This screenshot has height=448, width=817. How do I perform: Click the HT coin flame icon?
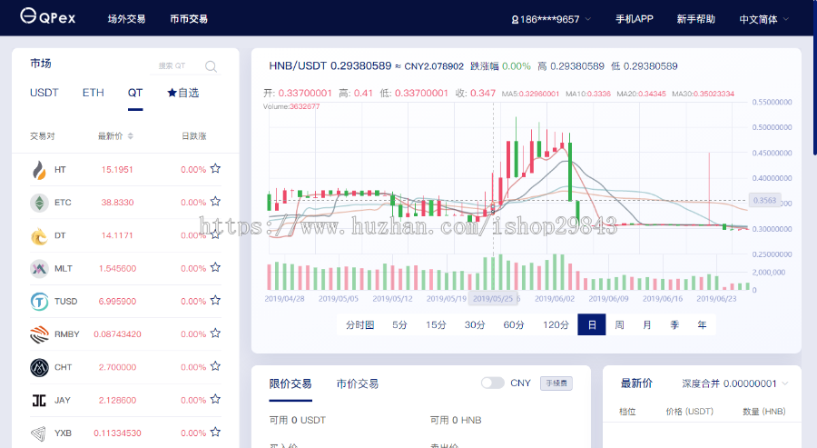(x=39, y=170)
